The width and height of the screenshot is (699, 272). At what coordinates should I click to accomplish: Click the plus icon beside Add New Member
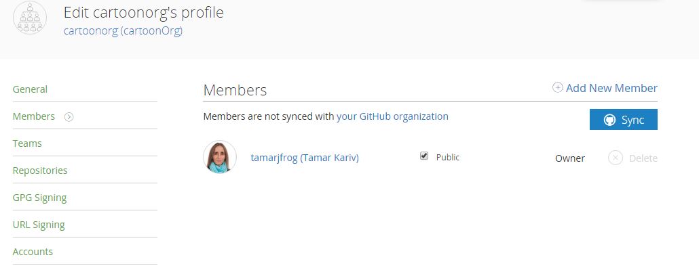click(558, 88)
